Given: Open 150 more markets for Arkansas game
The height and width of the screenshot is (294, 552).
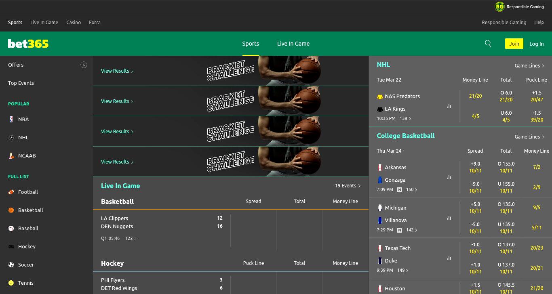Looking at the screenshot, I should click(x=412, y=189).
